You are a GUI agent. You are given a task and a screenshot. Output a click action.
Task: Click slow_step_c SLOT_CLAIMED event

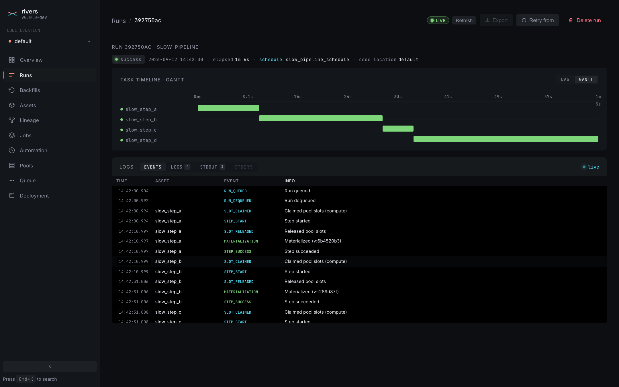[238, 312]
